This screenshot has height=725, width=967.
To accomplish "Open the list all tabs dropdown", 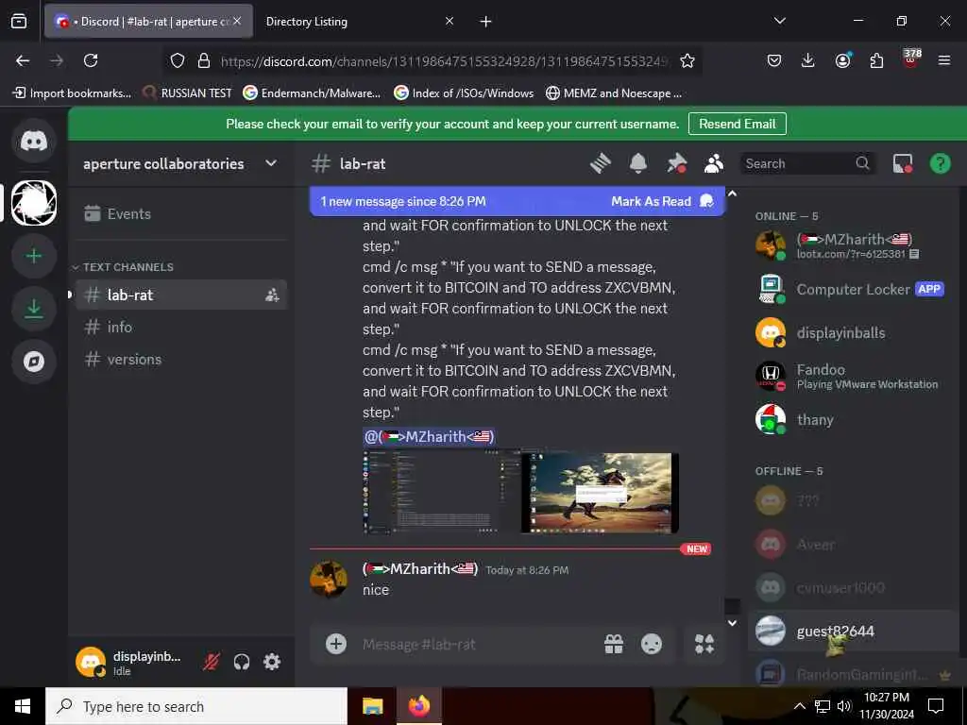I will tap(779, 22).
